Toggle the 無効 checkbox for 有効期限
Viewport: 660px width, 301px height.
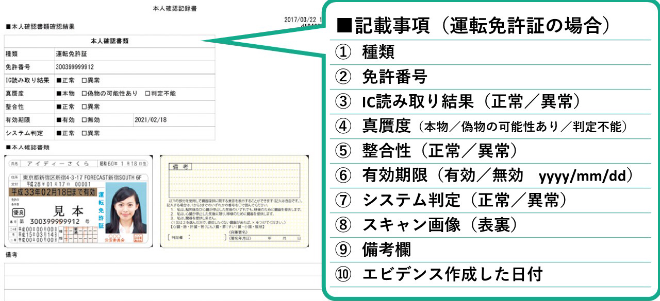point(84,120)
